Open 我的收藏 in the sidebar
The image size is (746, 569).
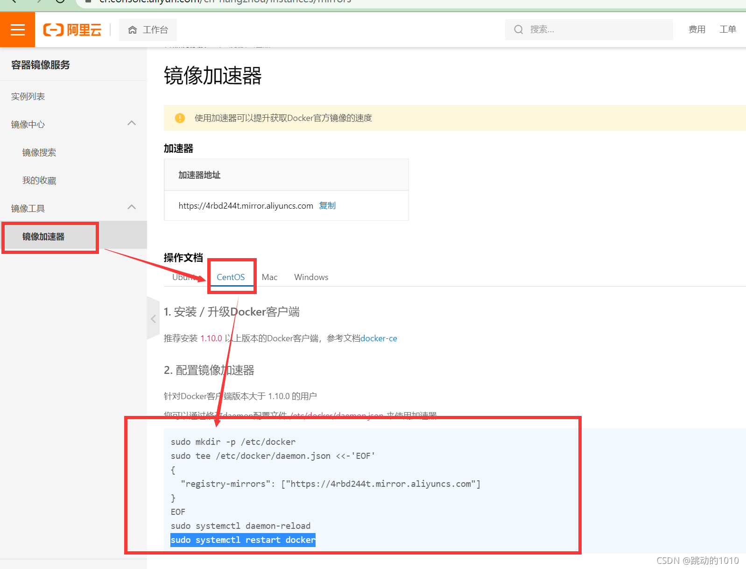39,181
